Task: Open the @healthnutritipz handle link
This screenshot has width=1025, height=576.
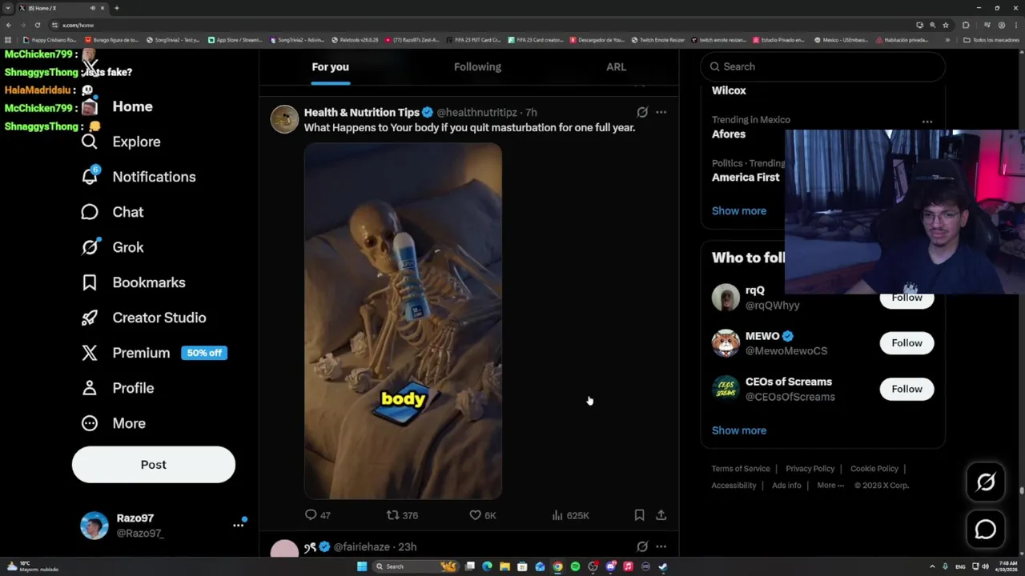Action: point(478,113)
